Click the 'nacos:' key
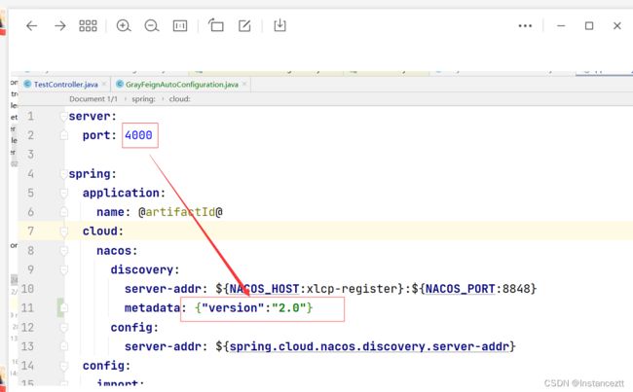The width and height of the screenshot is (633, 392). pyautogui.click(x=117, y=251)
